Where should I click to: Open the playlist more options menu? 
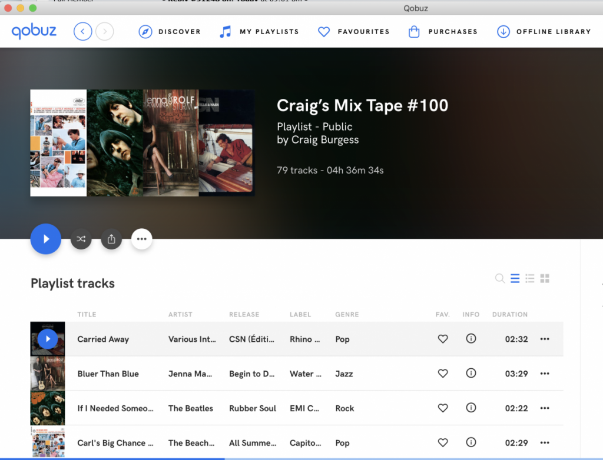[141, 239]
